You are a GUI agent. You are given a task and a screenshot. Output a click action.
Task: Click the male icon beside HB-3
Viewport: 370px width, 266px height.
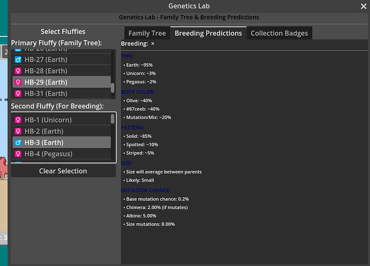tap(18, 143)
